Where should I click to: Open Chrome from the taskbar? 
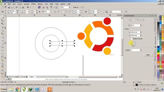(x=17, y=89)
